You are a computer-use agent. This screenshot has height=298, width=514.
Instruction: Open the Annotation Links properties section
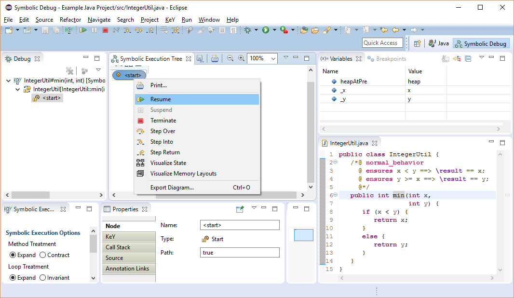pyautogui.click(x=129, y=269)
